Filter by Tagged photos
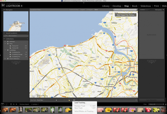Viewport: 167px width, 114px height. [82, 10]
